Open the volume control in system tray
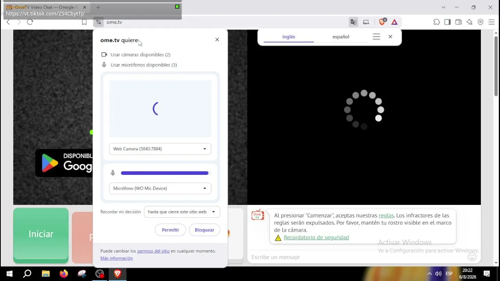The height and width of the screenshot is (281, 500). (438, 274)
